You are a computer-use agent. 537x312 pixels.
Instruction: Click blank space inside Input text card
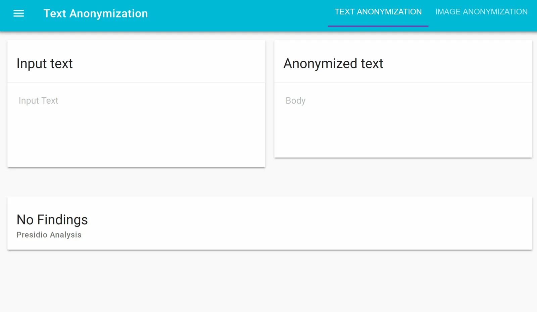[136, 141]
